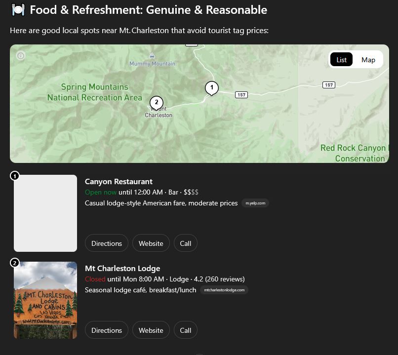
Task: Open Mt Charleston Lodge Website button
Action: coord(151,330)
